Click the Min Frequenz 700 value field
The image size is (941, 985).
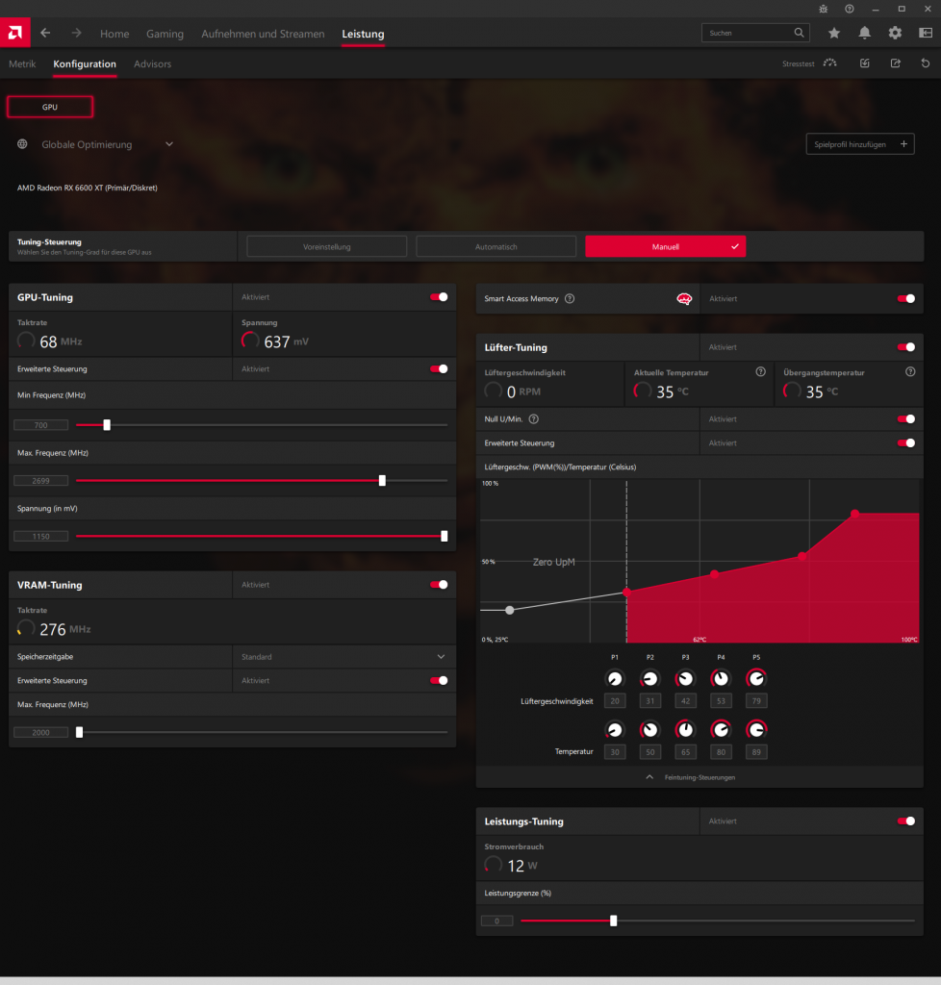coord(40,425)
